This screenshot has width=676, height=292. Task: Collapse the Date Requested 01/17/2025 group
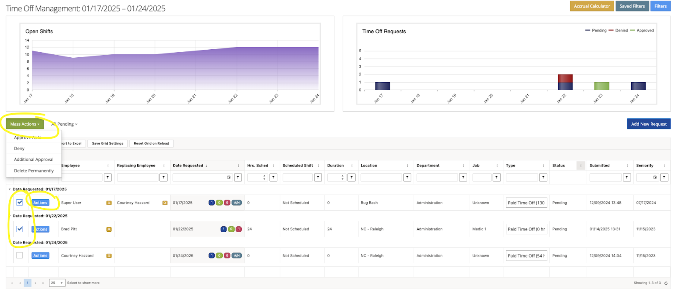pyautogui.click(x=10, y=189)
